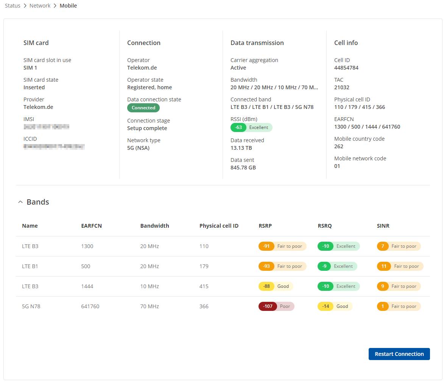Click the -88 Good RSRP badge
This screenshot has width=444, height=382.
pyautogui.click(x=276, y=286)
